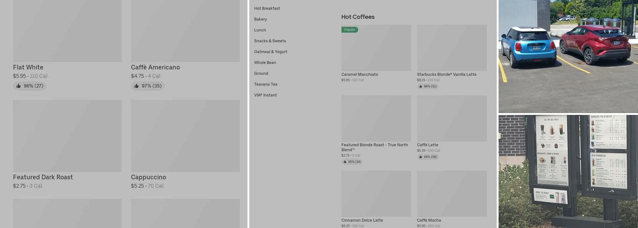Click the thumbs-up 94% (38) rating under Caffè Latte

pyautogui.click(x=427, y=156)
